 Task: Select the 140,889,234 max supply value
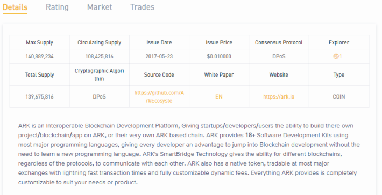pos(39,56)
